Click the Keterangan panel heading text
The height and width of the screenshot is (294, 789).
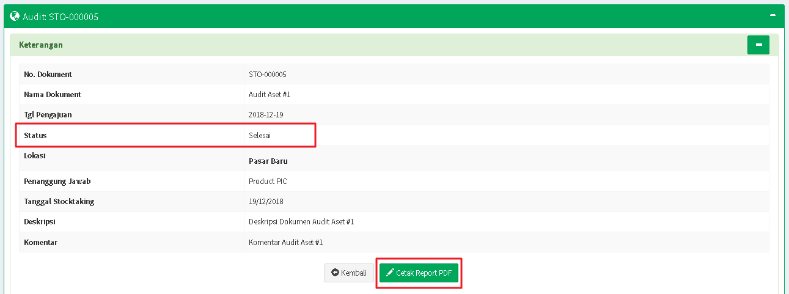(x=41, y=45)
